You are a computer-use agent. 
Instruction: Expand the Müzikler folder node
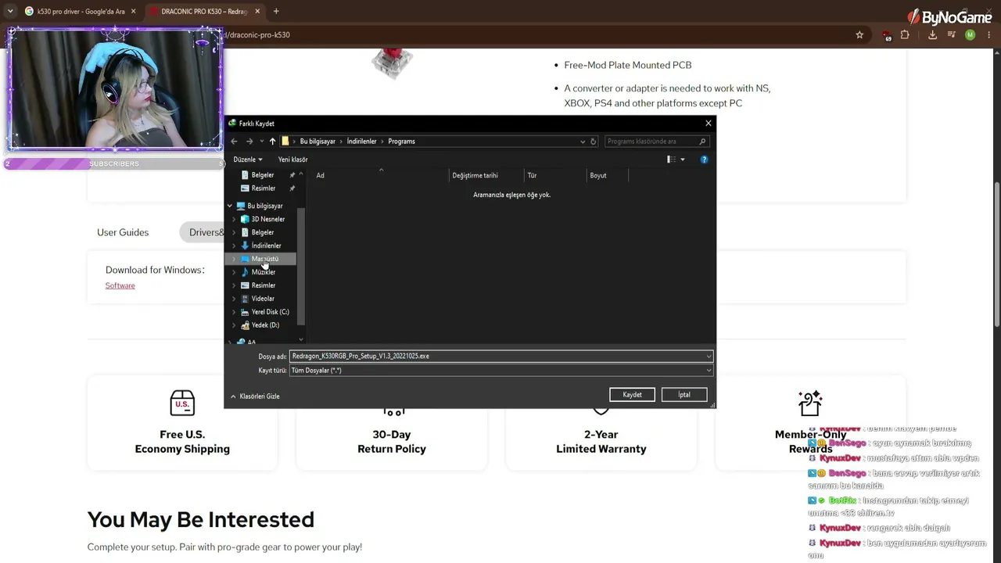click(x=234, y=272)
